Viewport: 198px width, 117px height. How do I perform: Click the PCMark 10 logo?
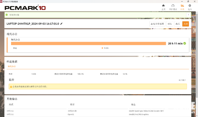click(x=25, y=8)
